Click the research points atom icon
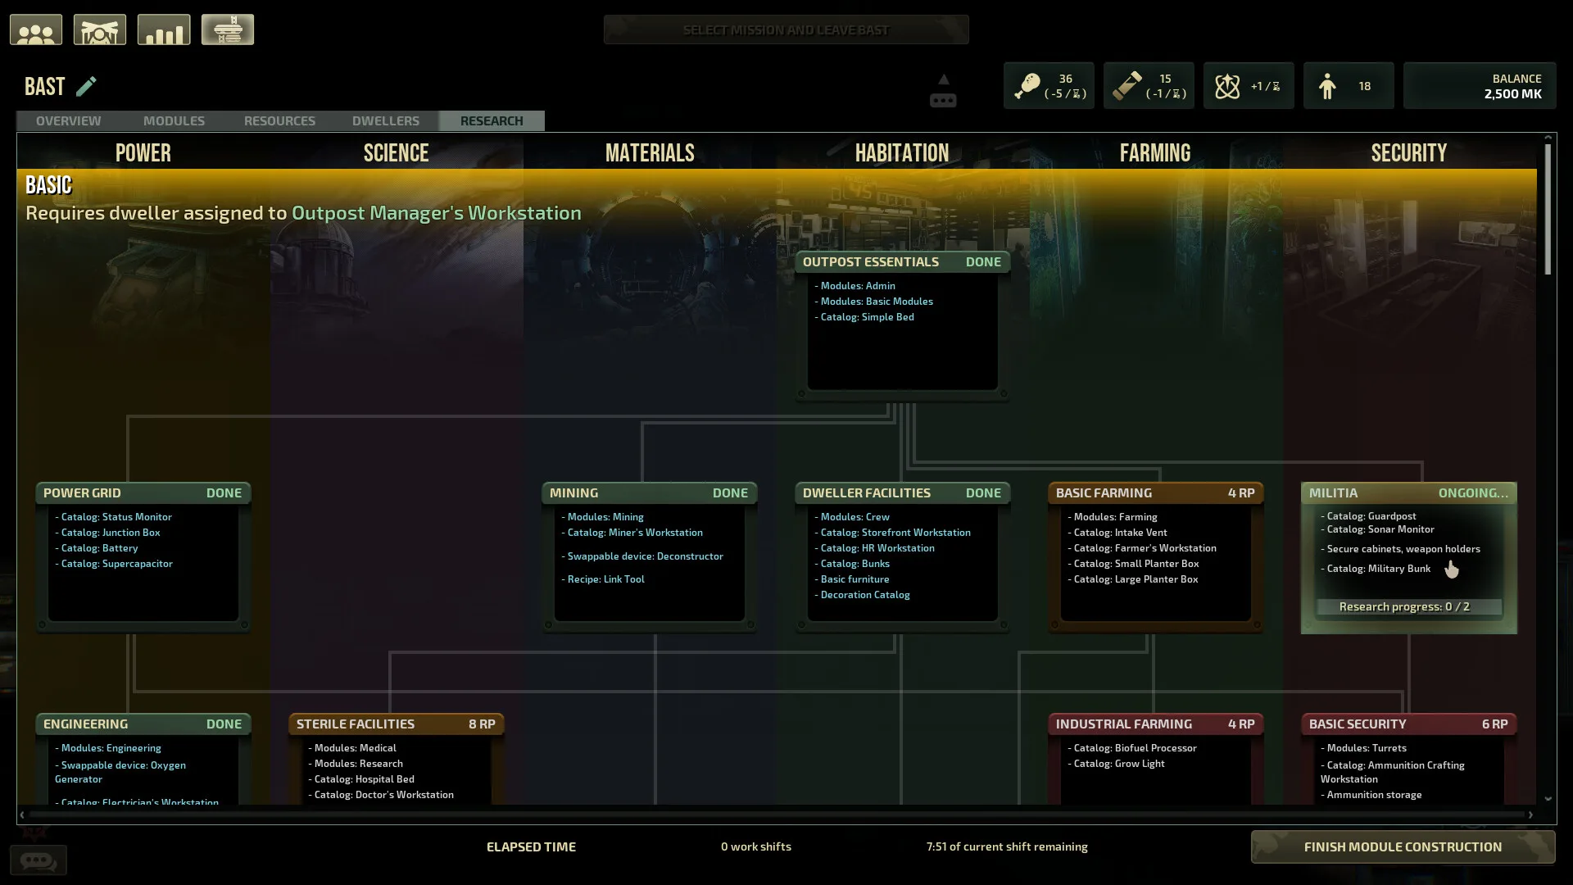1573x885 pixels. point(1227,86)
